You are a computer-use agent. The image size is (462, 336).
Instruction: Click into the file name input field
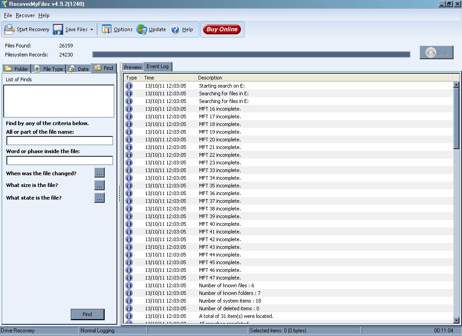60,141
